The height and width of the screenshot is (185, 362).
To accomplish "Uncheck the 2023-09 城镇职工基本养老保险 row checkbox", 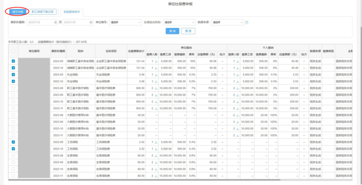I will pyautogui.click(x=13, y=61).
